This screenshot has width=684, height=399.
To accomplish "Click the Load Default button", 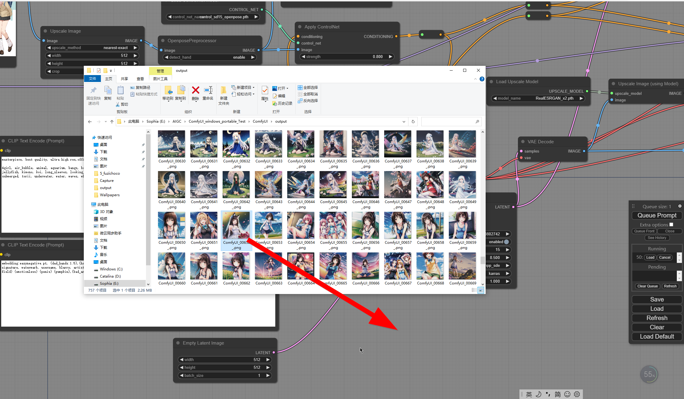I will tap(657, 336).
